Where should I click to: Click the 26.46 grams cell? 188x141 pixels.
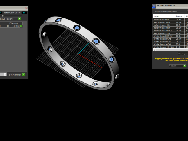(x=180, y=20)
